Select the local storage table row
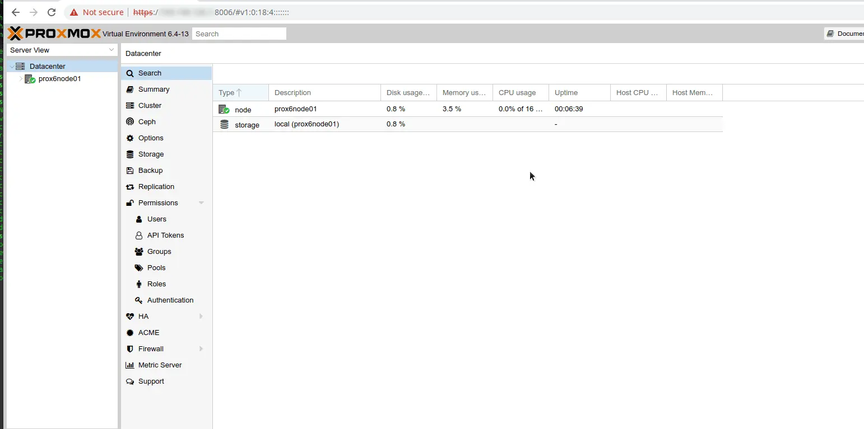The width and height of the screenshot is (864, 429). click(x=306, y=124)
